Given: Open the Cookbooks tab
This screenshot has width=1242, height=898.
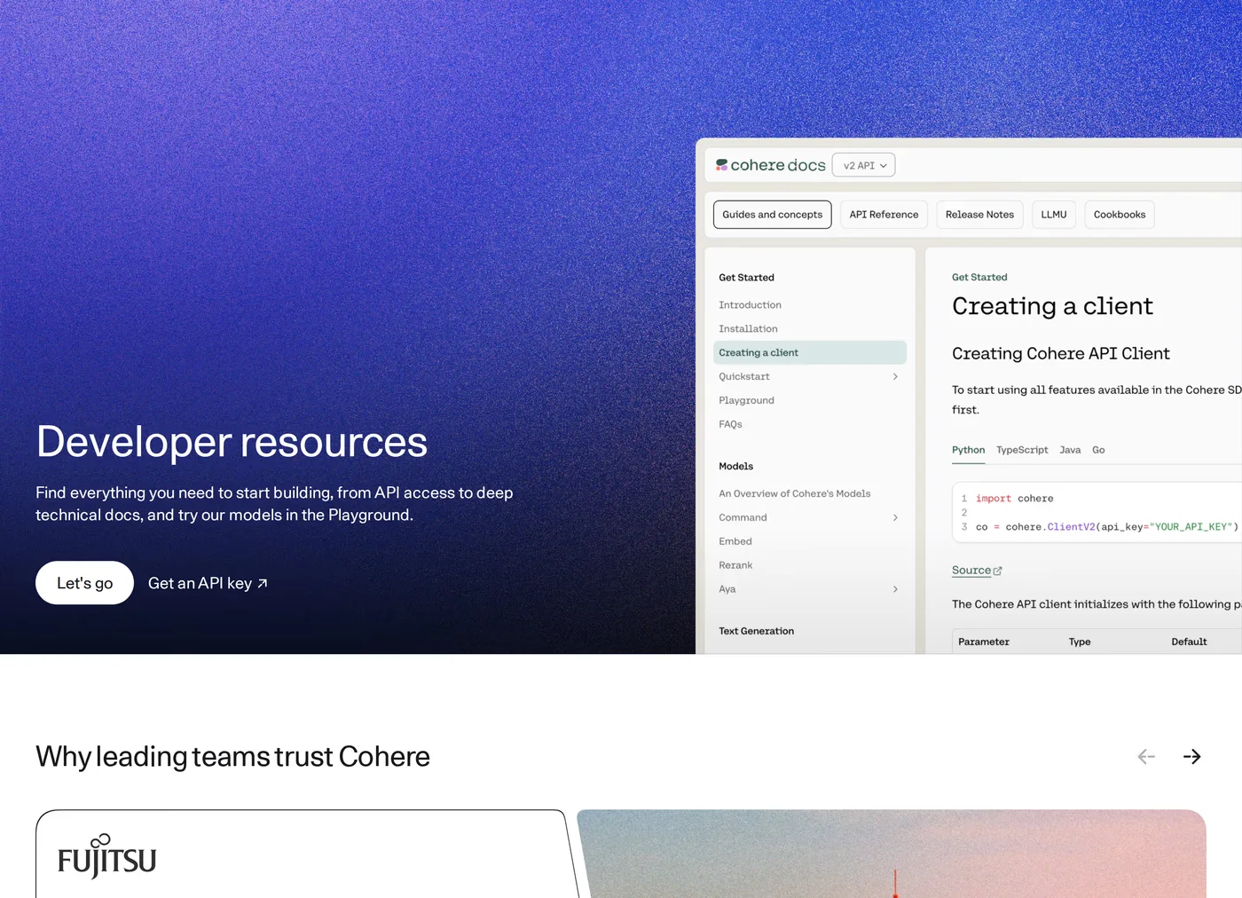Looking at the screenshot, I should point(1120,215).
